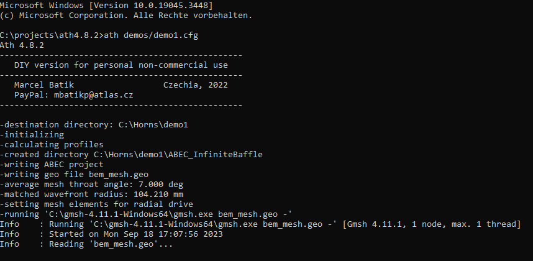Click the '-running' gmsh.exe command line
533x261 pixels.
point(146,214)
